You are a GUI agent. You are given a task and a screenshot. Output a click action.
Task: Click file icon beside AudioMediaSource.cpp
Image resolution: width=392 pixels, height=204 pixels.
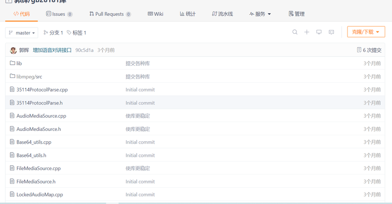12,116
